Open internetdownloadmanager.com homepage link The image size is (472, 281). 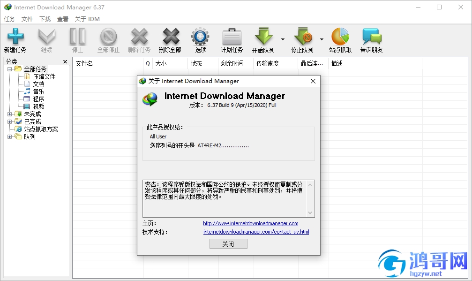250,223
